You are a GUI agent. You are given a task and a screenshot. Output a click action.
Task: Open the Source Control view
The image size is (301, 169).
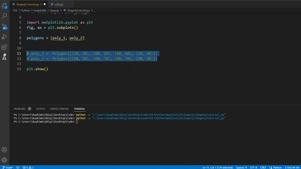4,26
